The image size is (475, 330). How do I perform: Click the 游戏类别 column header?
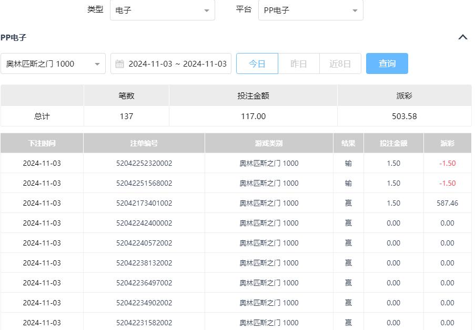click(268, 143)
